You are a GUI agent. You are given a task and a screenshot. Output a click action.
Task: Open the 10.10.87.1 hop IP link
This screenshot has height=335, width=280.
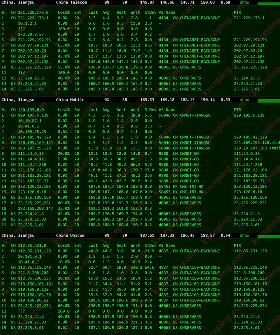(29, 121)
